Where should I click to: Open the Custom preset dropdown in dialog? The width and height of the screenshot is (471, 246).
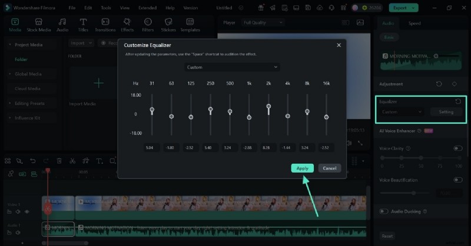coord(232,67)
